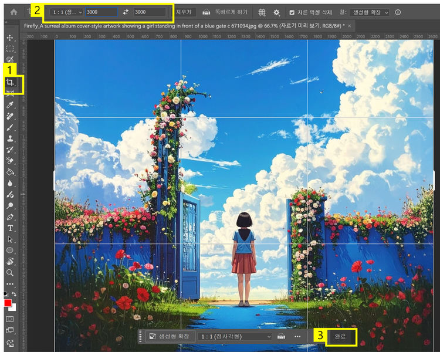Open the white background color swatch

13,308
